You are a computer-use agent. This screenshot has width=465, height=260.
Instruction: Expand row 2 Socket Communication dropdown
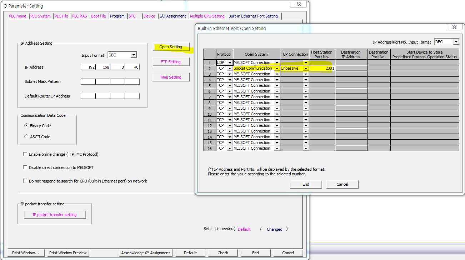point(277,68)
